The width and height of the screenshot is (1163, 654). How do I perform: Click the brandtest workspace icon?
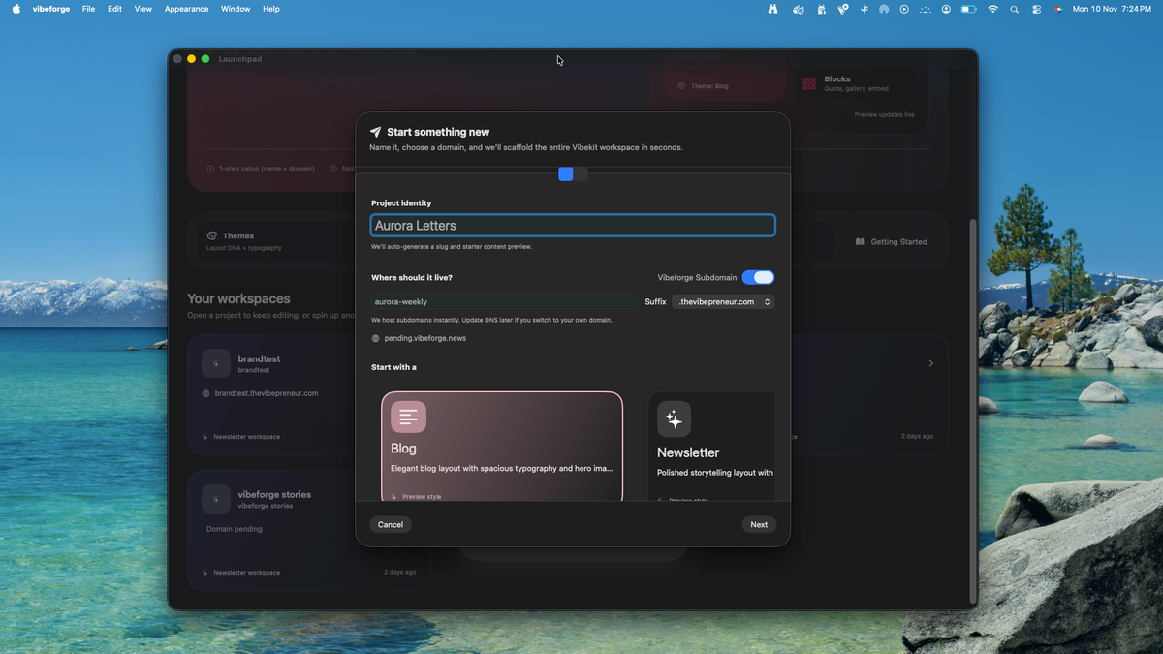(216, 363)
